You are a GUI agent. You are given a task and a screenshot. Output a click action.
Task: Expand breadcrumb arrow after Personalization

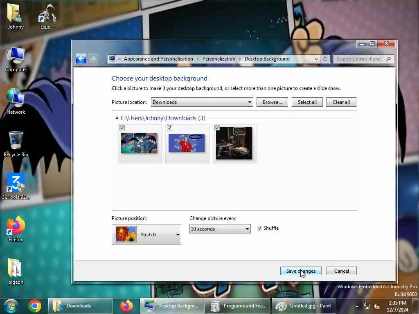point(240,59)
